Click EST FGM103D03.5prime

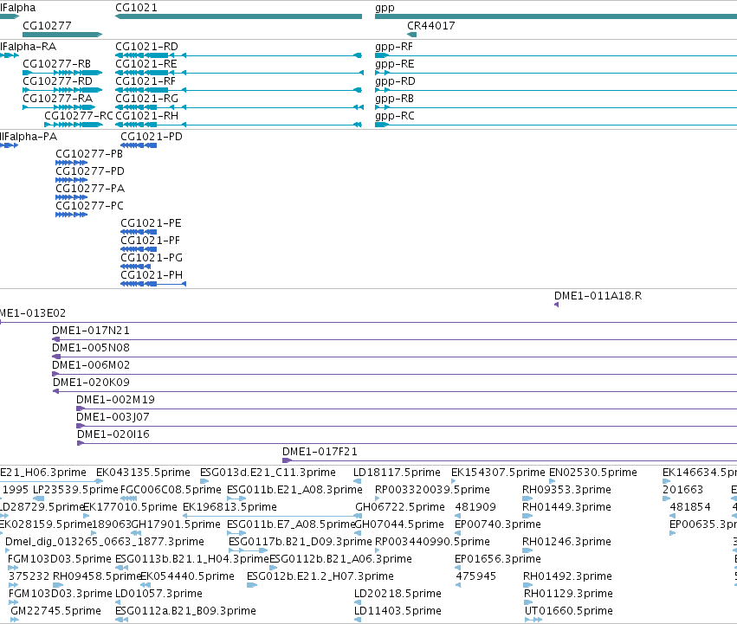pyautogui.click(x=13, y=568)
